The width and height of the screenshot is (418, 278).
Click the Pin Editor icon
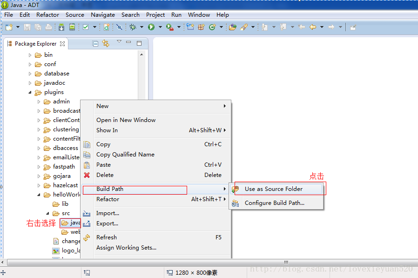coord(353,27)
